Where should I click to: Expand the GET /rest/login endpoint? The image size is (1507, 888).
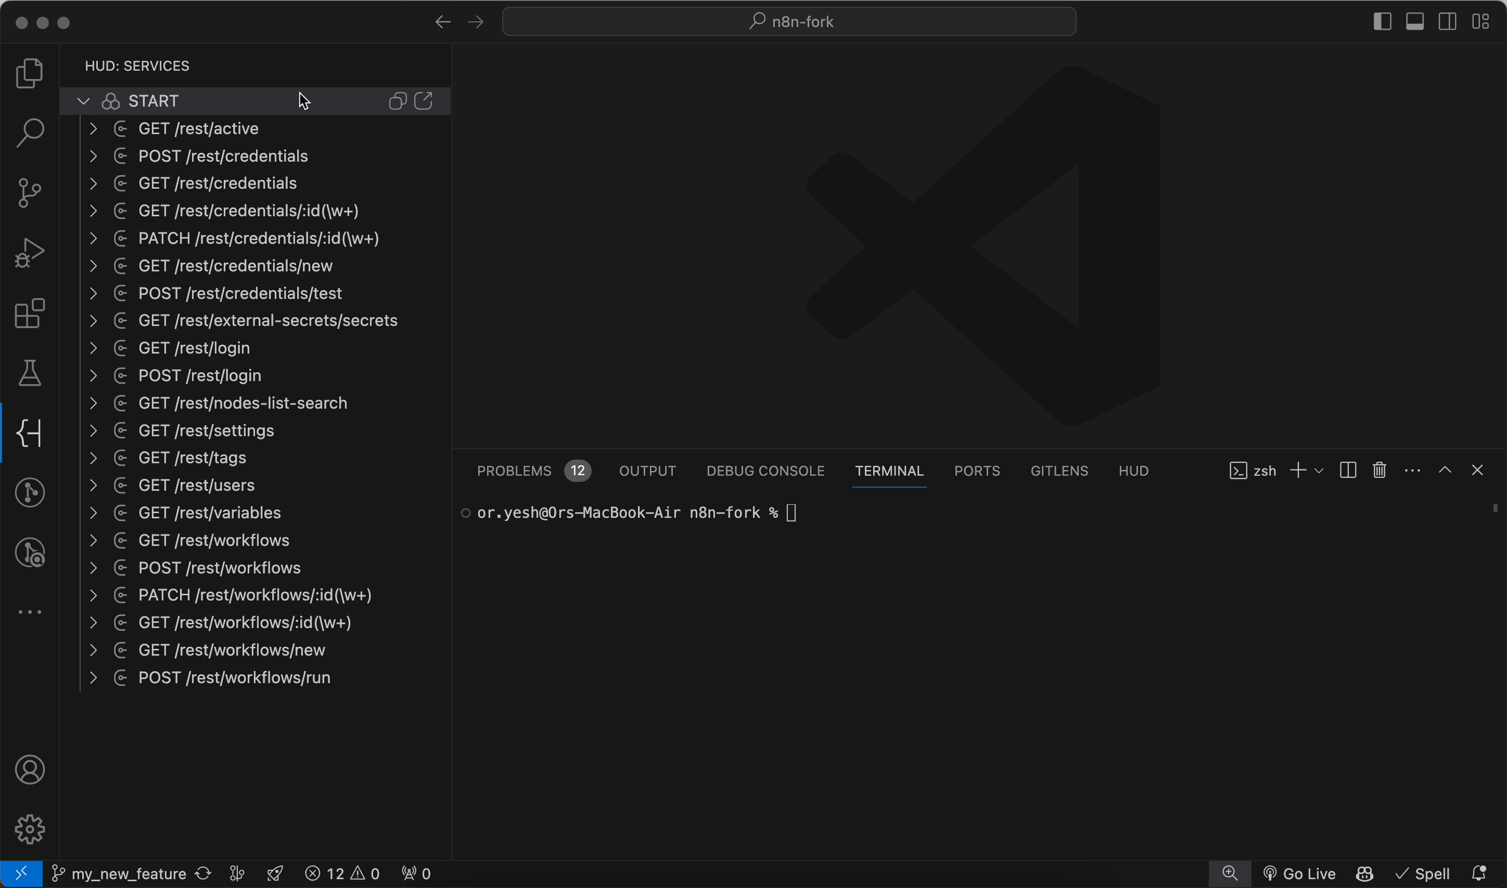[93, 348]
